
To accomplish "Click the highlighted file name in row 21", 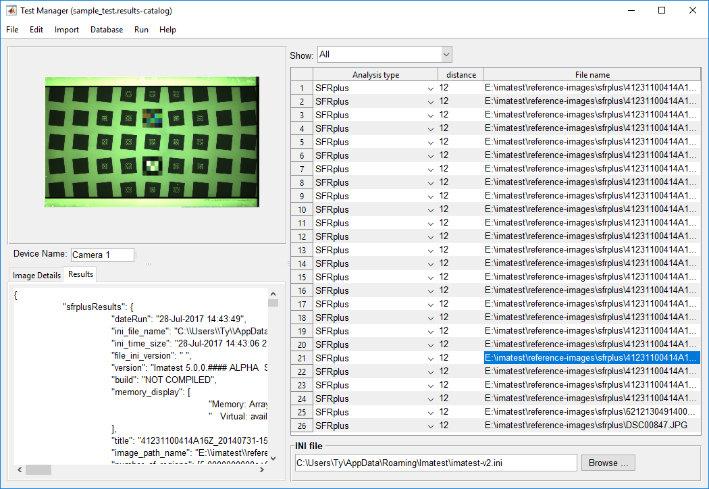I will click(592, 358).
